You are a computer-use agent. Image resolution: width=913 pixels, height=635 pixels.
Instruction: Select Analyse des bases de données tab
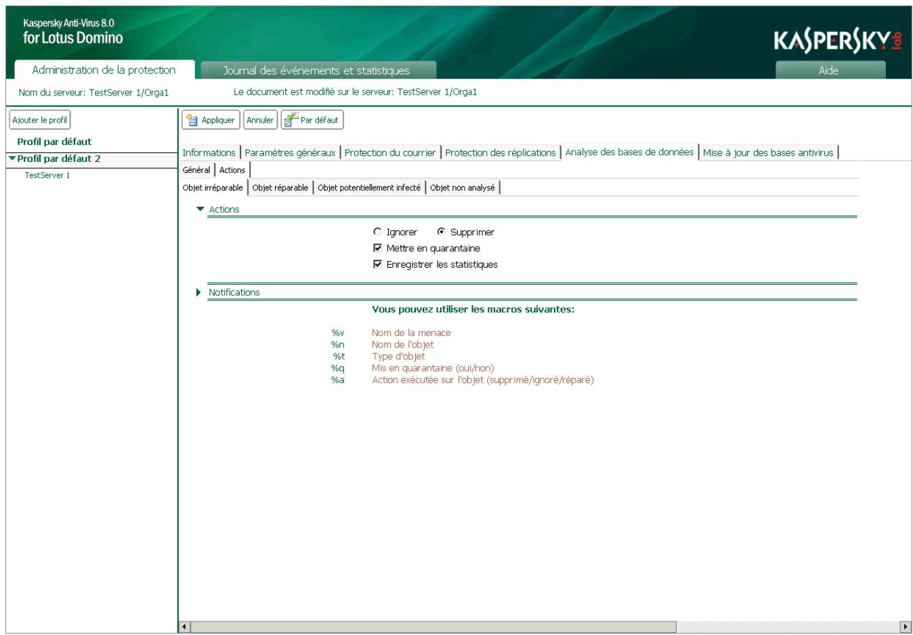coord(629,152)
